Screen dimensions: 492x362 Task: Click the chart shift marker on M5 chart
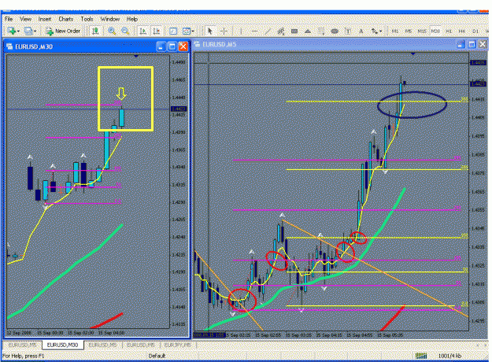click(413, 54)
